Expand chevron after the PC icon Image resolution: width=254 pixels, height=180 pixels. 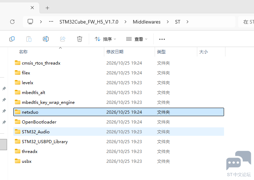click(41, 22)
